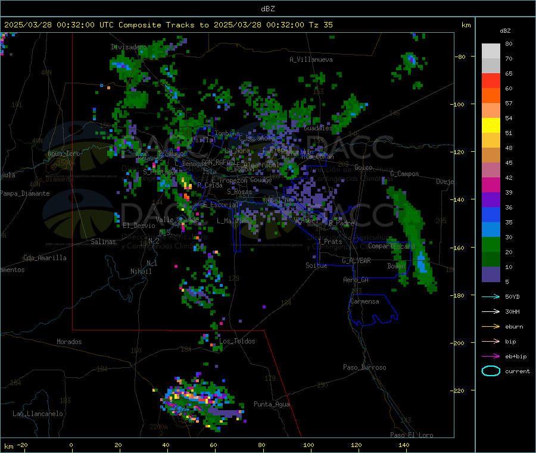Click the -80 tick on vertical axis

(461, 57)
